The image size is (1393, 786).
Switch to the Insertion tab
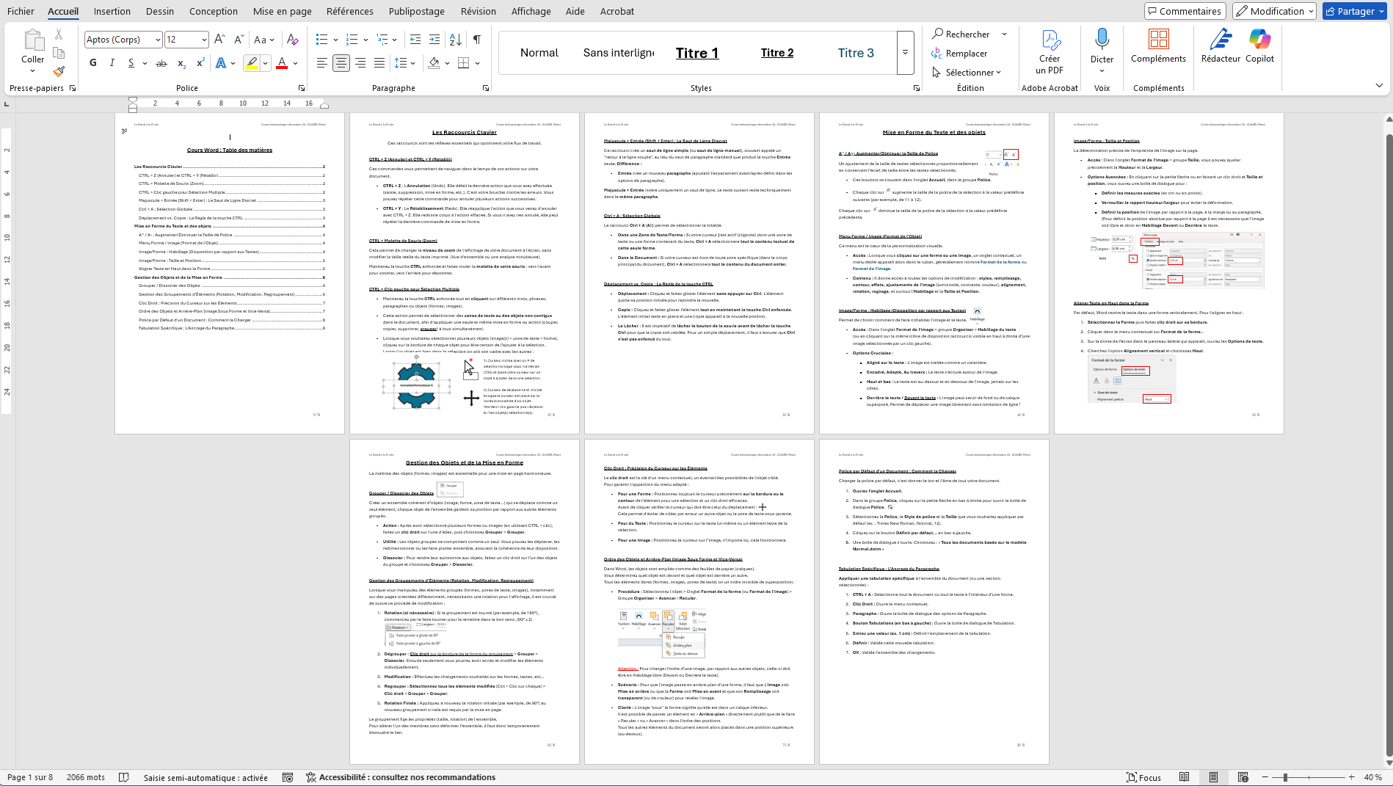[112, 11]
